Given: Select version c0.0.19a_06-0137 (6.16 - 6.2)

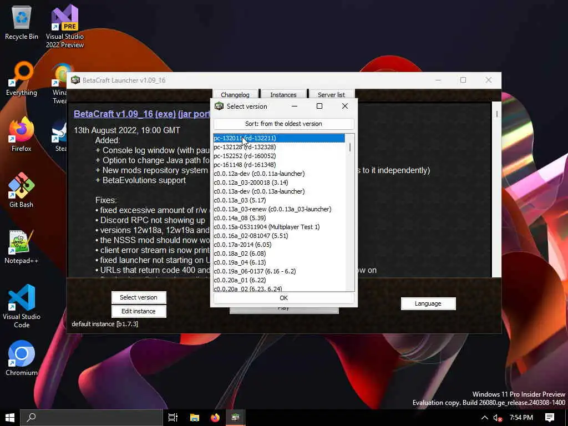Looking at the screenshot, I should 279,271.
